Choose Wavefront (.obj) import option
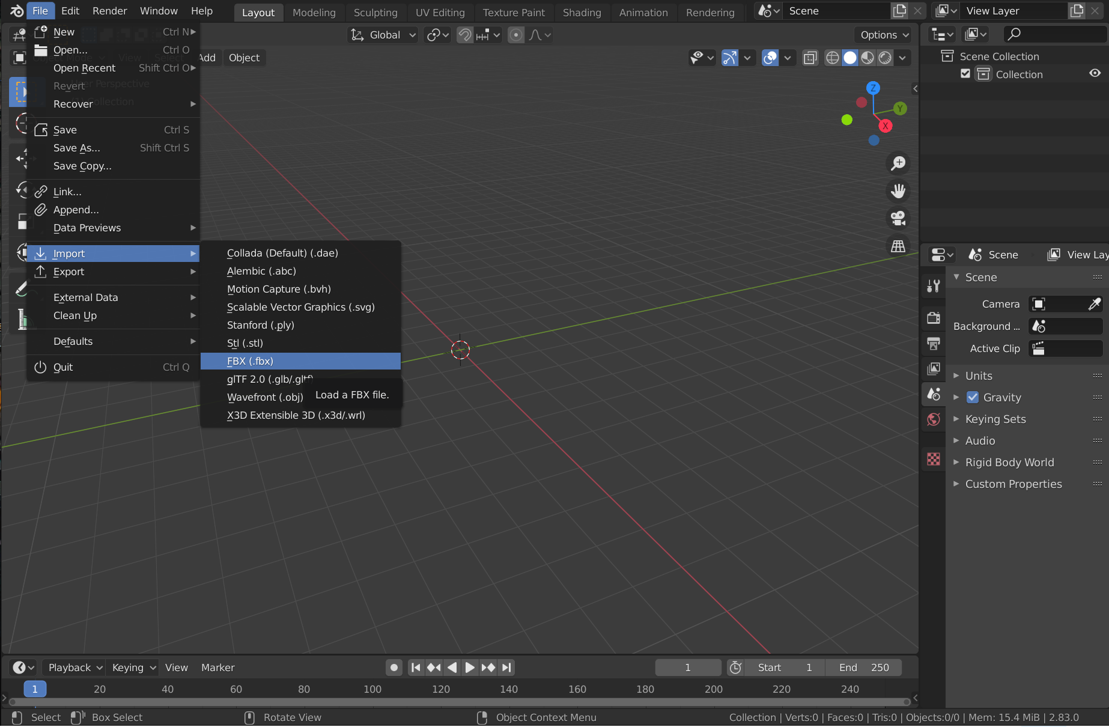 point(265,397)
